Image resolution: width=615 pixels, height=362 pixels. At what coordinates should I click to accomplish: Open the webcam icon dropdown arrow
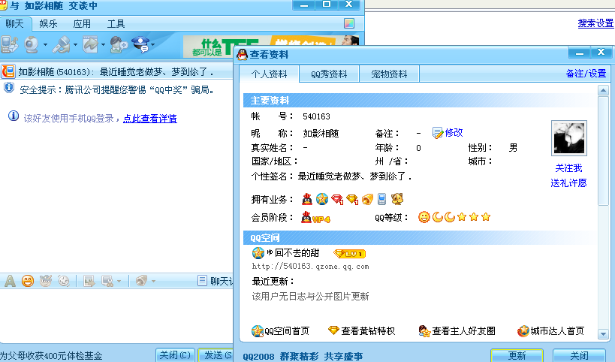click(46, 45)
